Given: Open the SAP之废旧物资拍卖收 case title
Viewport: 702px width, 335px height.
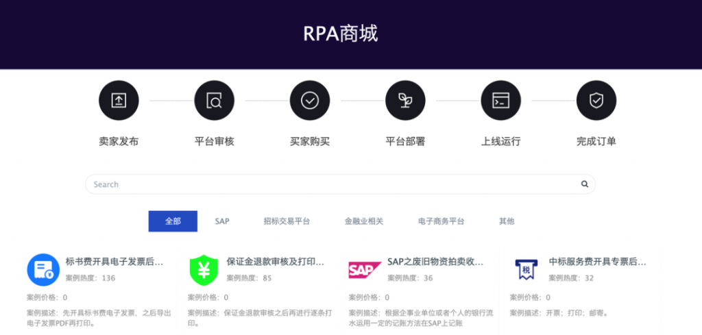Looking at the screenshot, I should coord(435,262).
